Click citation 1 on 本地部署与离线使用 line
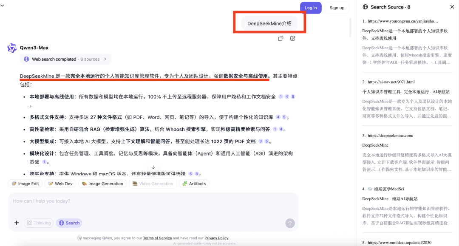 coord(281,96)
